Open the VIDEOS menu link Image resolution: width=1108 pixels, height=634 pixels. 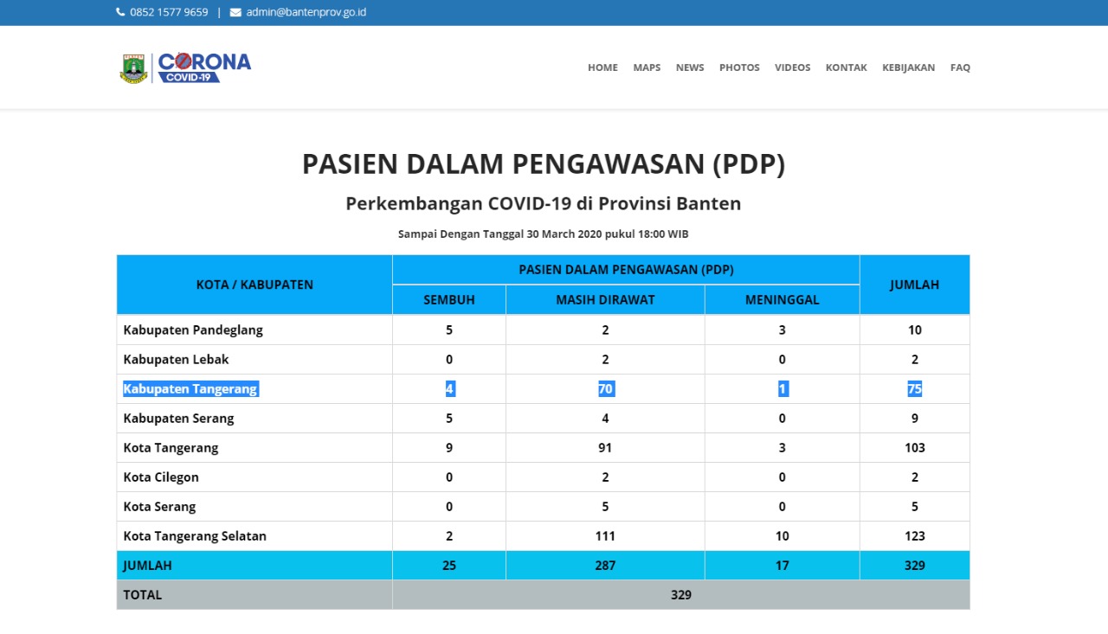792,67
